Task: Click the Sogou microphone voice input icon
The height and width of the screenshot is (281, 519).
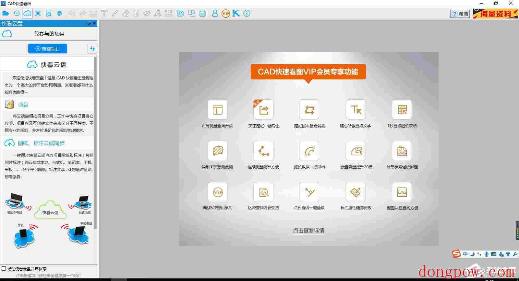Action: (487, 254)
